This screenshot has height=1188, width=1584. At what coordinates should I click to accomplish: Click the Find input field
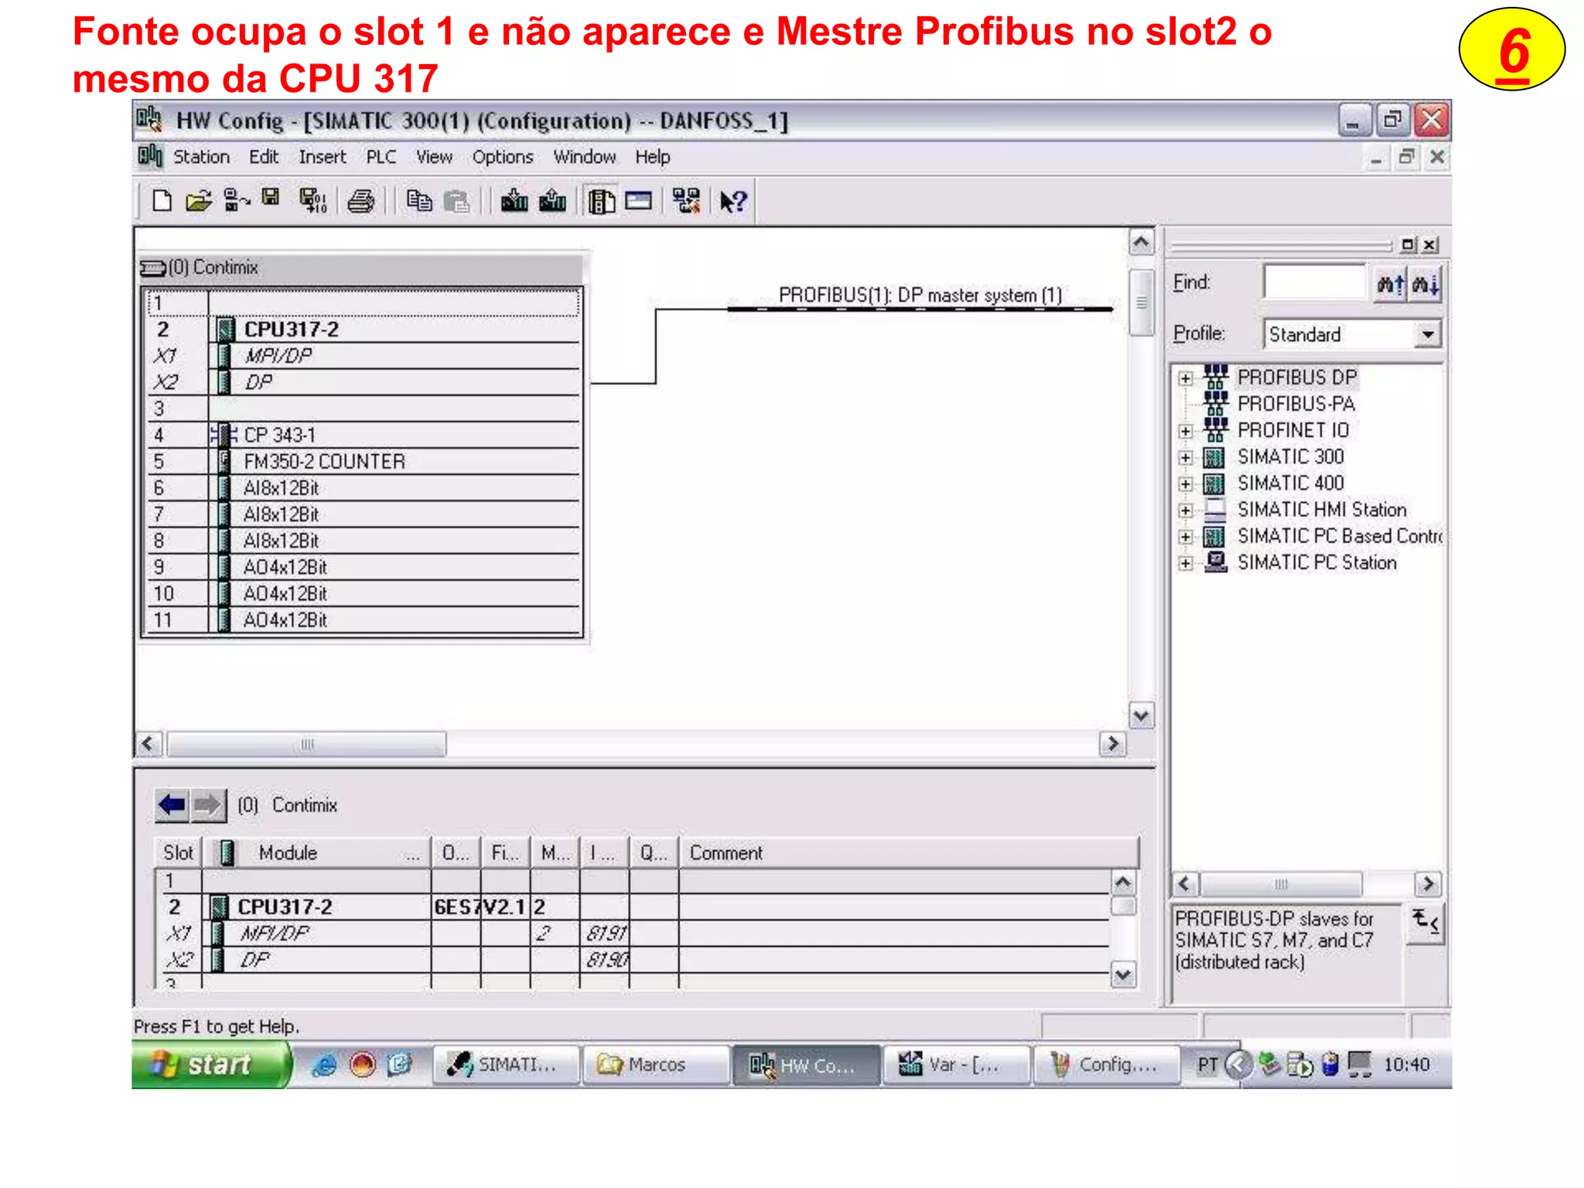click(x=1315, y=282)
